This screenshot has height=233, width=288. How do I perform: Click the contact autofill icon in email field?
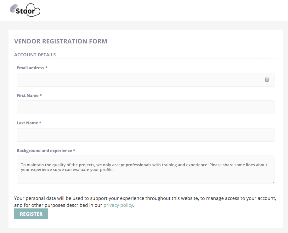point(267,80)
